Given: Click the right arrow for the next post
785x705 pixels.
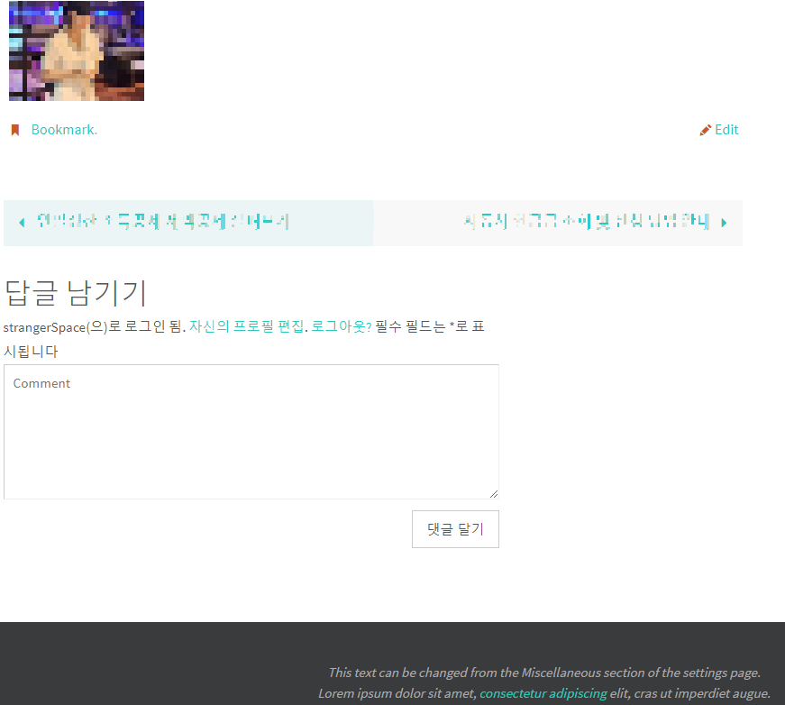Looking at the screenshot, I should coord(724,222).
